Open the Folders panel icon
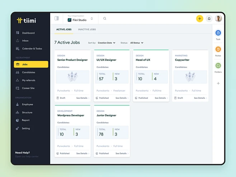236x177 pixels. click(x=218, y=66)
